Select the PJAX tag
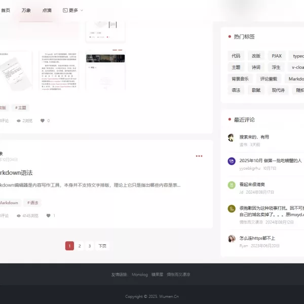This screenshot has width=304, height=304. click(277, 56)
